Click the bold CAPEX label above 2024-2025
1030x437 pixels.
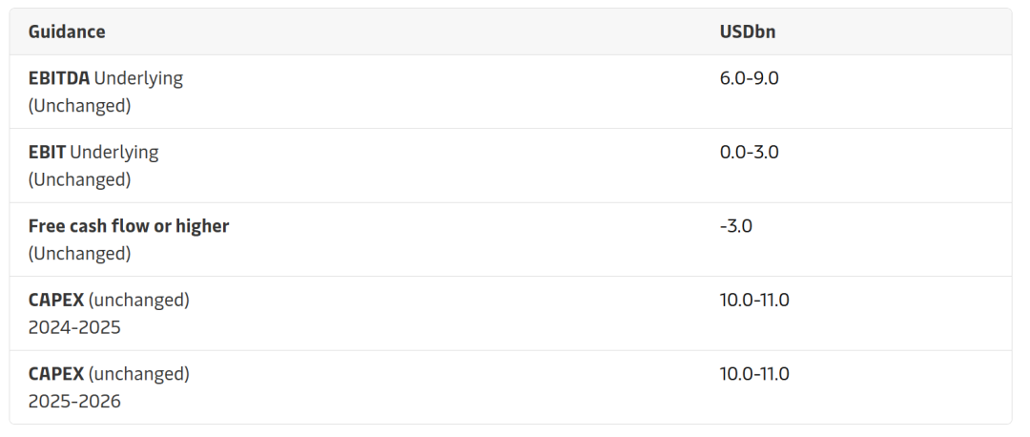pyautogui.click(x=56, y=301)
